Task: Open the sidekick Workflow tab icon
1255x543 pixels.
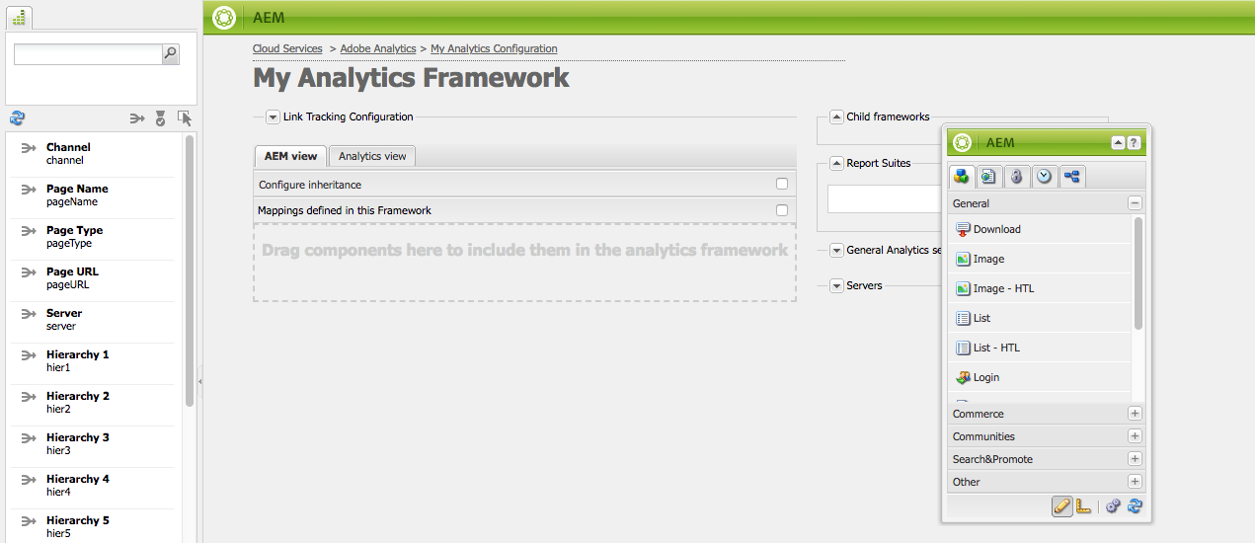Action: click(x=1071, y=177)
